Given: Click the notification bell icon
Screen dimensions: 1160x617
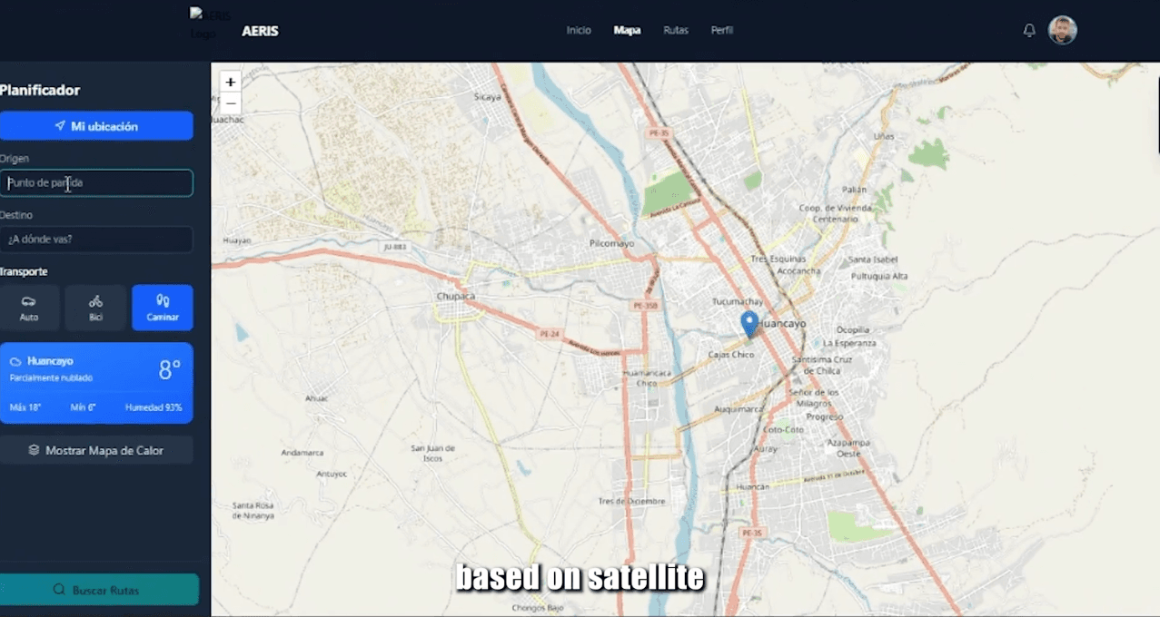Looking at the screenshot, I should click(x=1028, y=31).
